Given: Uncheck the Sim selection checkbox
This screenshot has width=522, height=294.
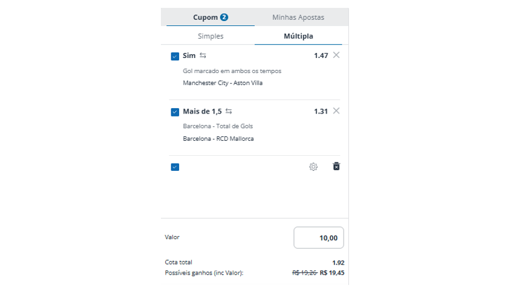Looking at the screenshot, I should click(x=175, y=56).
